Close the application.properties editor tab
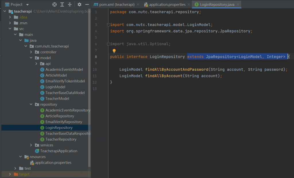Image resolution: width=294 pixels, height=178 pixels. pos(189,5)
